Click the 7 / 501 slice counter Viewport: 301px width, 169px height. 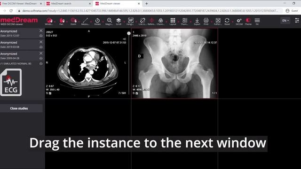122,93
